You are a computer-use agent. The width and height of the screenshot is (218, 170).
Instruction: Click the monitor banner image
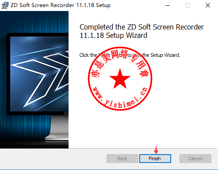point(34,80)
